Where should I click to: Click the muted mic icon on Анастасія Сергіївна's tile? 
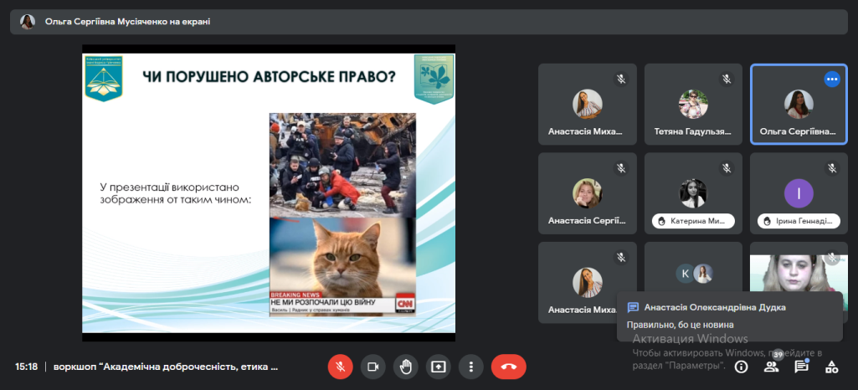(621, 168)
